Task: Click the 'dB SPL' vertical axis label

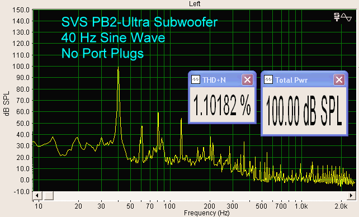Action: tap(7, 103)
